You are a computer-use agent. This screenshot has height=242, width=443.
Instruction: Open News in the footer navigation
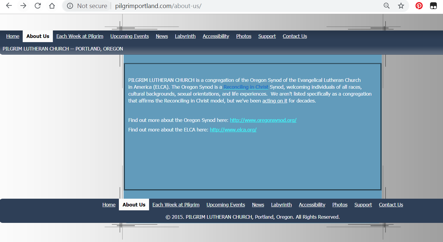[258, 205]
